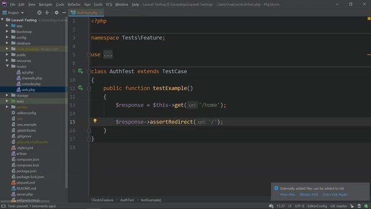This screenshot has width=371, height=209.
Task: Open the View menu
Action: (31, 4)
